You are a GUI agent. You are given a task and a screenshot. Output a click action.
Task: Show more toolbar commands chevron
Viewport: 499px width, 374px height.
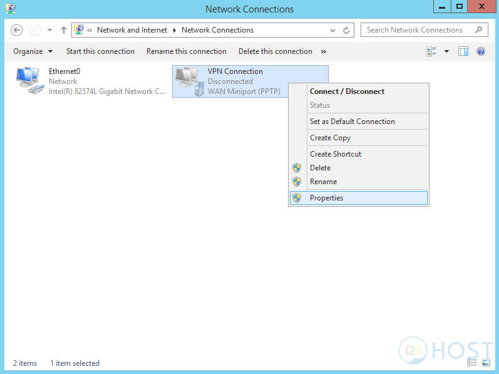(x=323, y=51)
